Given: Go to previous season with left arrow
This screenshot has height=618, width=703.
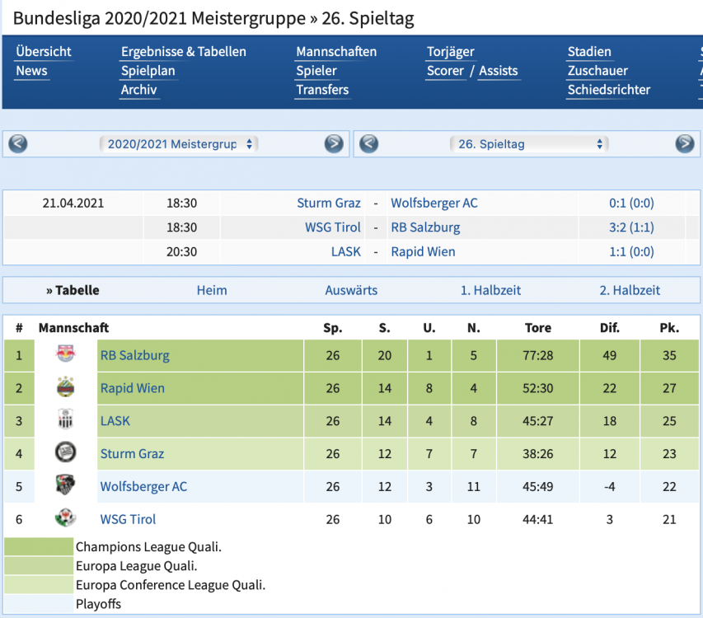Looking at the screenshot, I should pyautogui.click(x=18, y=144).
